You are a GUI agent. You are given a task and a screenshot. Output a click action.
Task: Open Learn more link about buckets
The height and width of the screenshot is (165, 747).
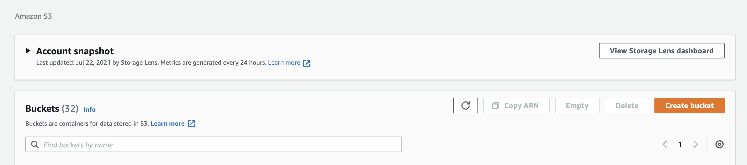[x=167, y=124]
